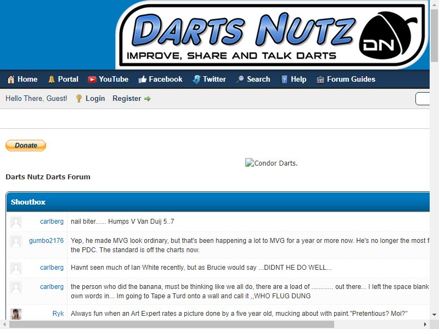Click the Login link
The width and height of the screenshot is (439, 329).
click(x=95, y=99)
